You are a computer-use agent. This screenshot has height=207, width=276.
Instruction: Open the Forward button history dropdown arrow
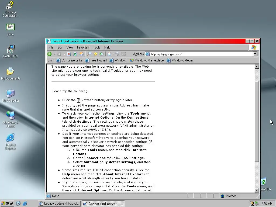pyautogui.click(x=64, y=54)
